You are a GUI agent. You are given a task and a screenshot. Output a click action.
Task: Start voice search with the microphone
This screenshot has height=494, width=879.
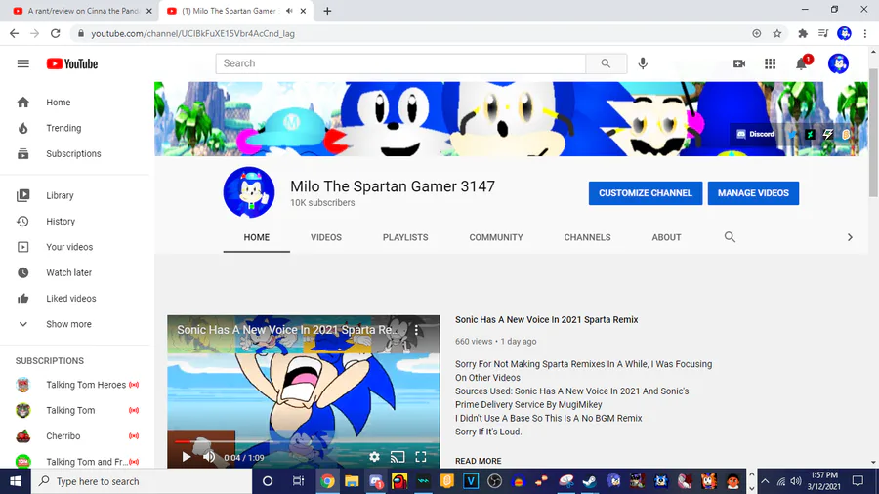[643, 63]
